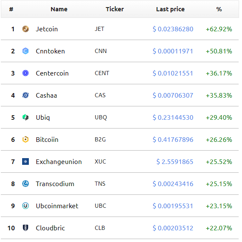Viewport: 242px width, 242px height.
Task: Select the UBQ ticker cell
Action: [x=101, y=117]
